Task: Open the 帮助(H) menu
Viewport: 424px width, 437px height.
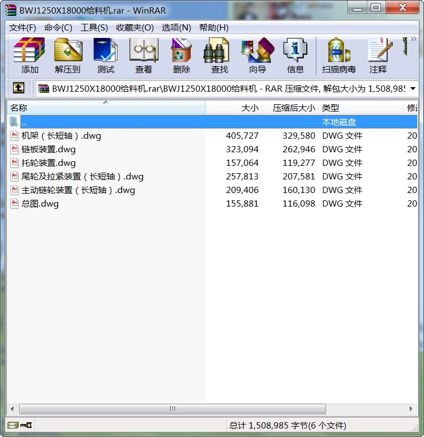Action: 214,28
